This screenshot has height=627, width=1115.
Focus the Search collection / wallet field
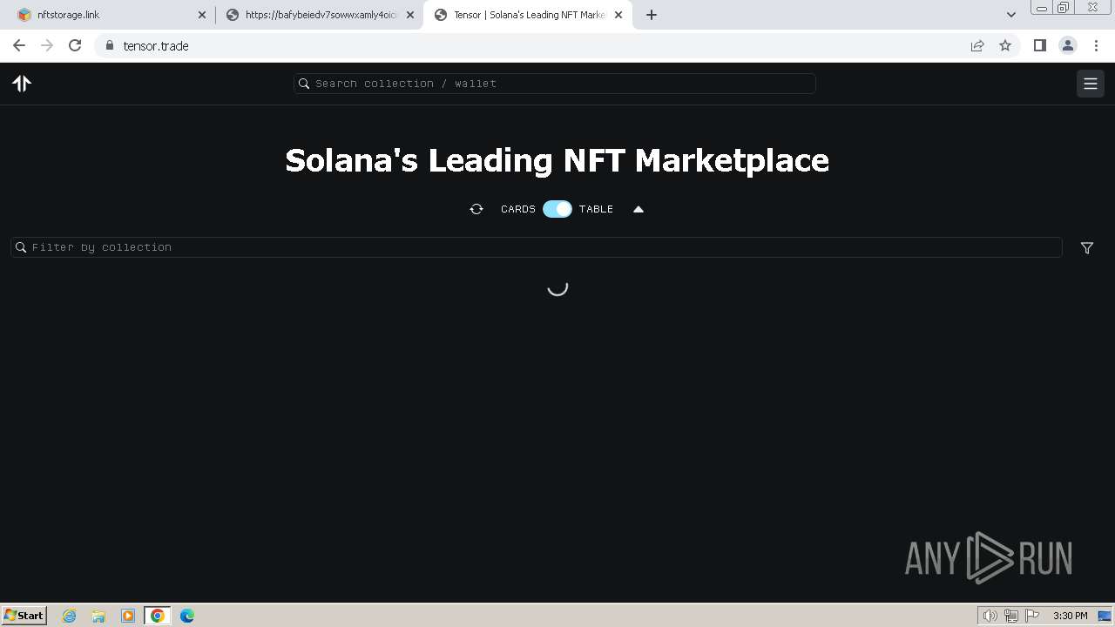pyautogui.click(x=554, y=84)
